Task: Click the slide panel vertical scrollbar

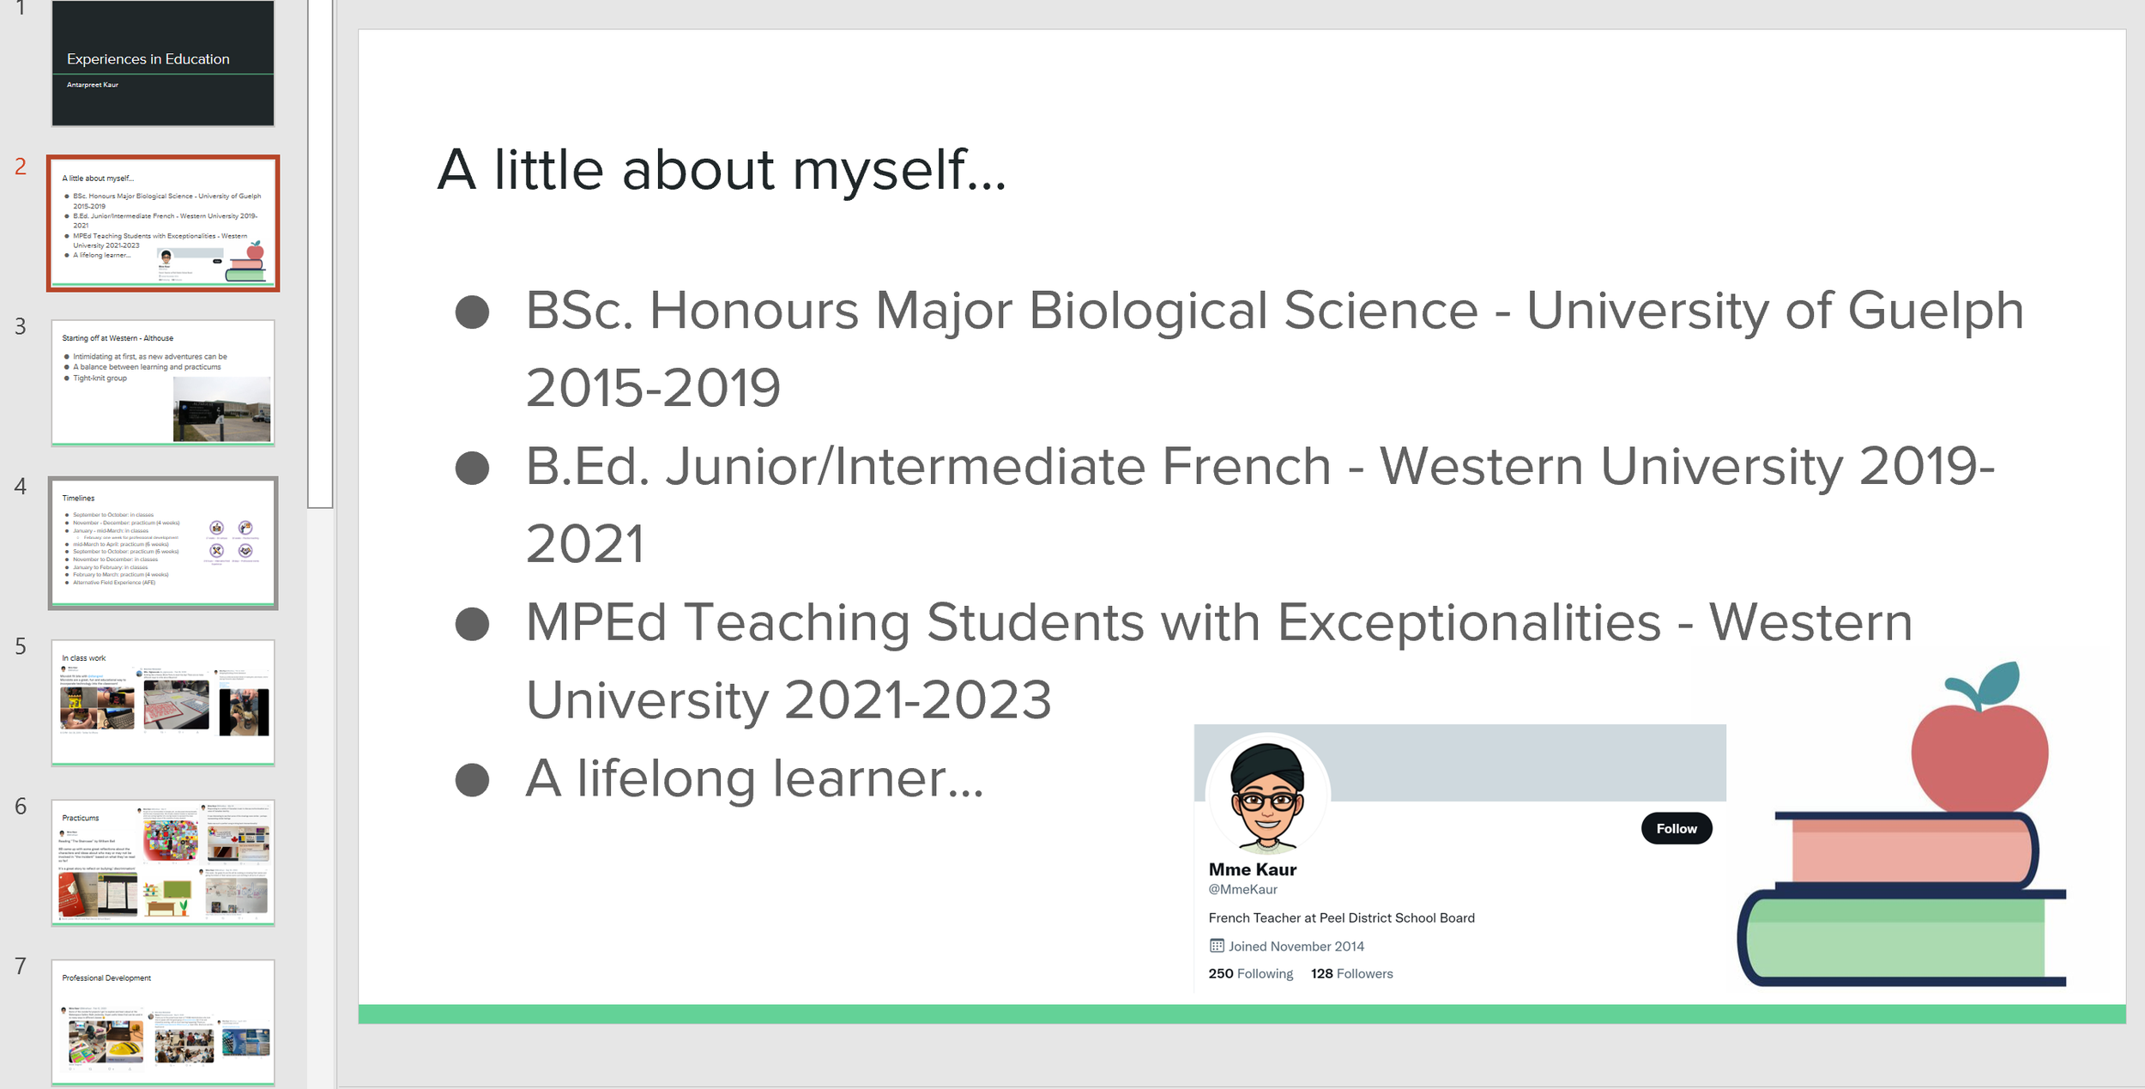Action: pyautogui.click(x=320, y=257)
